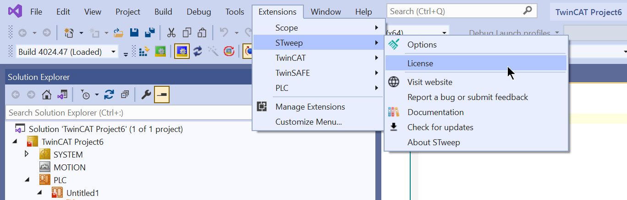Image resolution: width=627 pixels, height=200 pixels.
Task: Focus the Search (Ctrl+Q) box
Action: tap(462, 11)
